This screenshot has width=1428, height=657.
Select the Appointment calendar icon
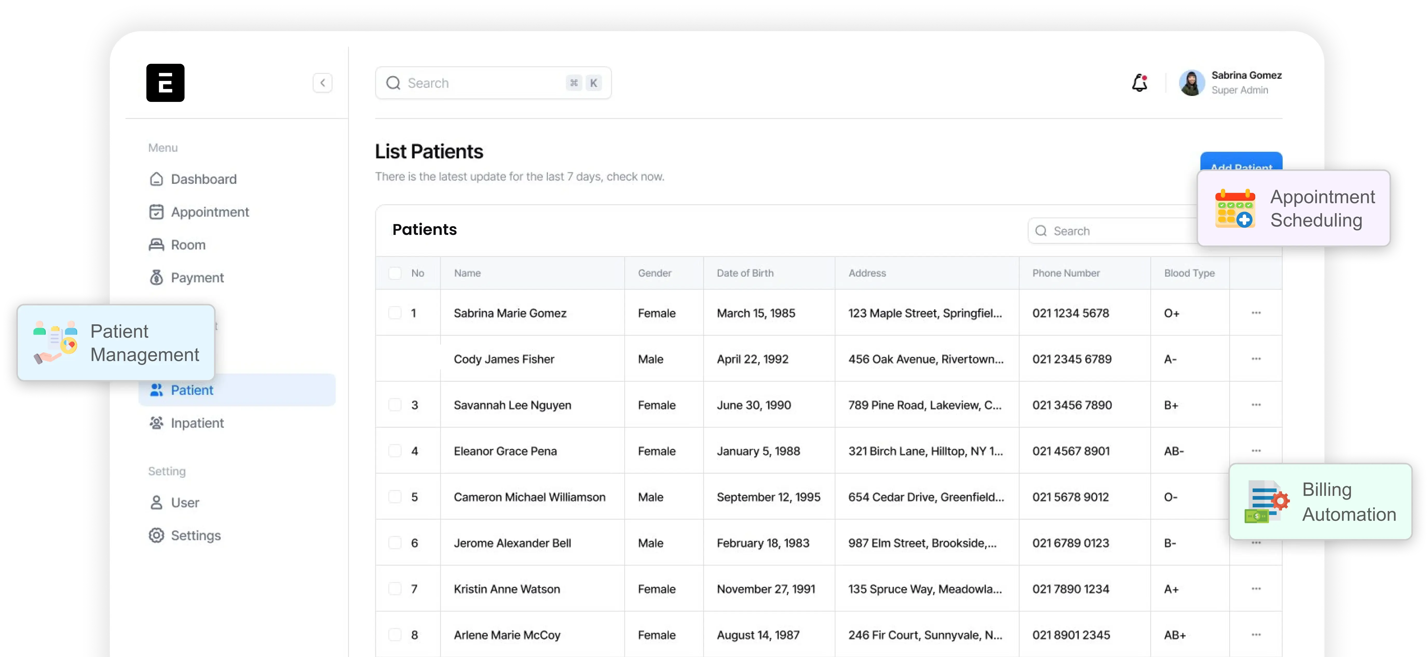[156, 212]
